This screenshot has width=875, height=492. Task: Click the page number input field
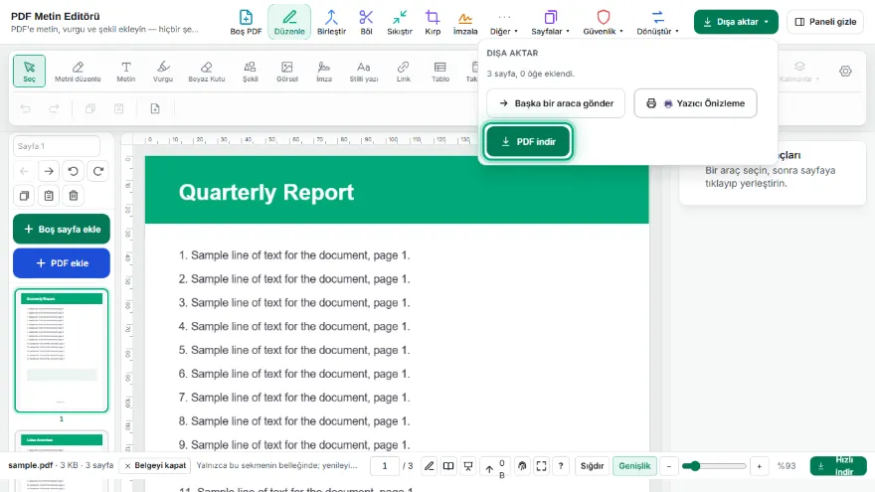385,466
